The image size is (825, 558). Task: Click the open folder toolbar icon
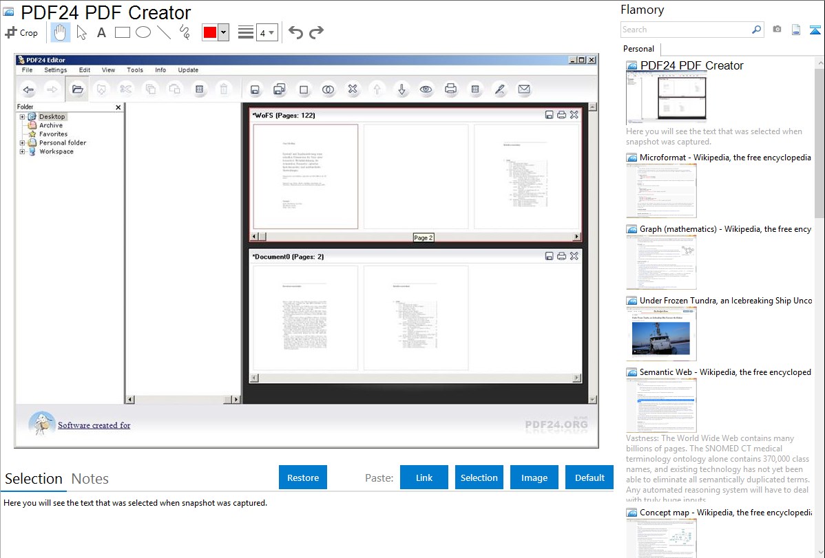tap(77, 89)
